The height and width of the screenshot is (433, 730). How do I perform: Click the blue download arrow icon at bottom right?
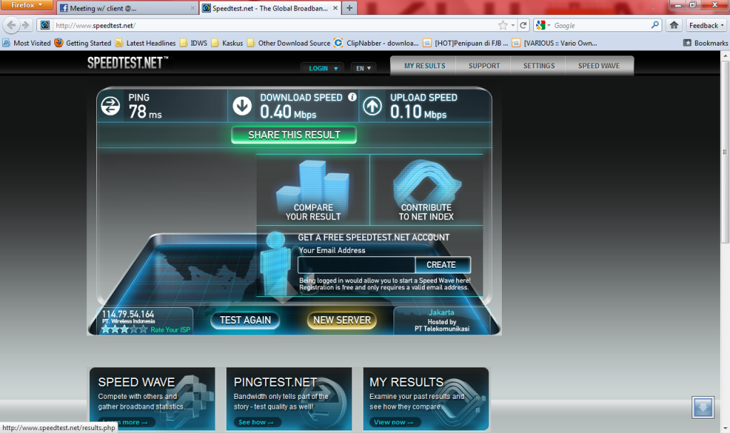point(703,407)
